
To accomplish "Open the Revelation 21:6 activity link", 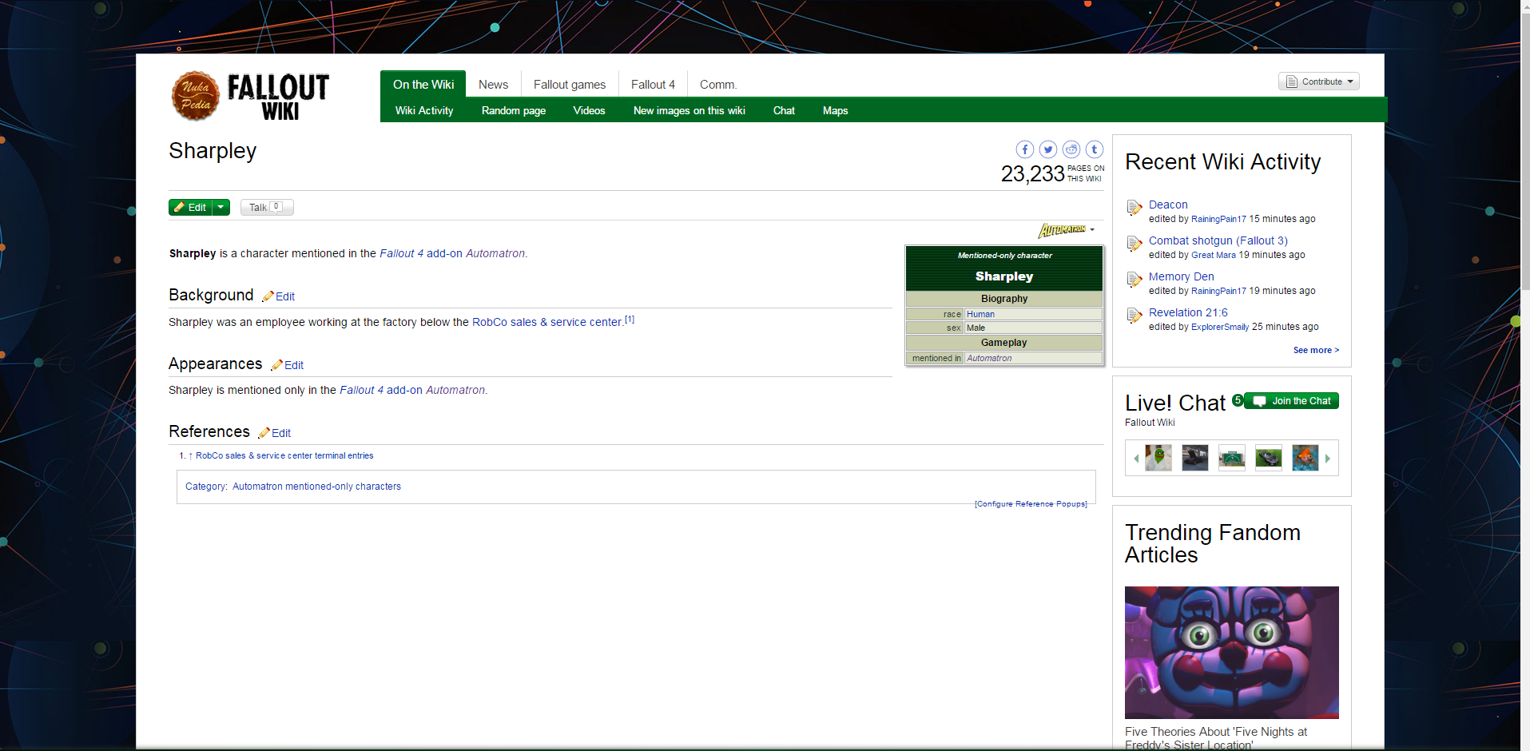I will point(1188,312).
